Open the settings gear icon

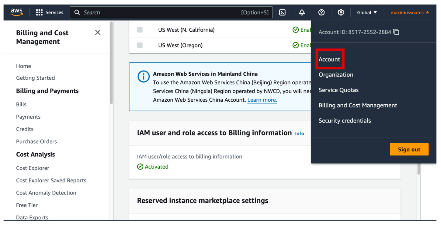point(341,12)
